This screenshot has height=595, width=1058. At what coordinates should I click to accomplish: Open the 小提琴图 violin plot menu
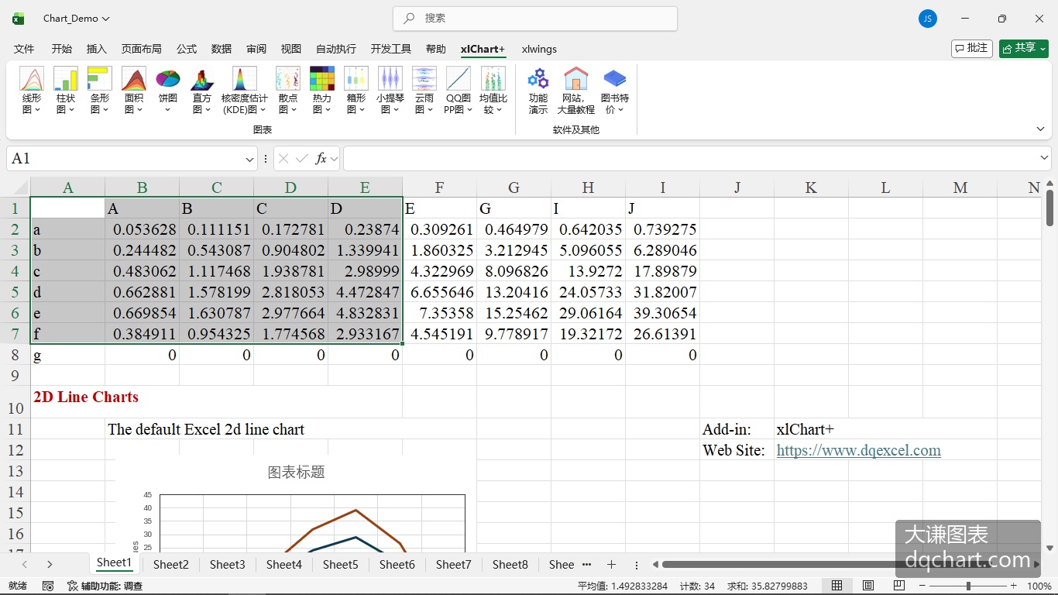coord(390,91)
